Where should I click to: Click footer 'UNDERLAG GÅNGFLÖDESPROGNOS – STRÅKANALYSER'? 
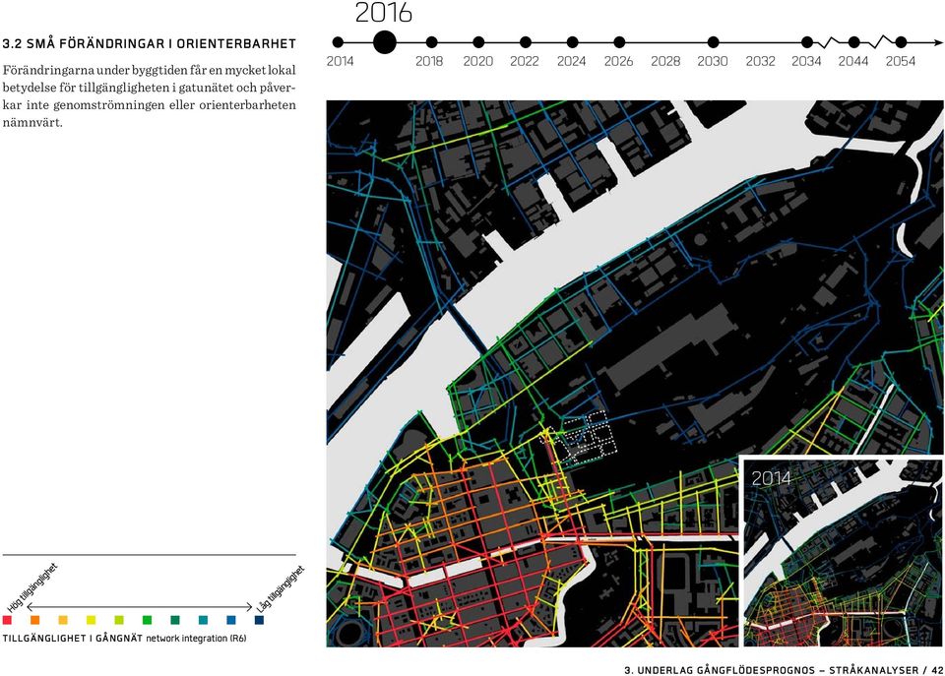[x=778, y=670]
